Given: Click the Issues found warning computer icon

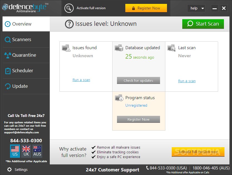Looking at the screenshot, I should tap(66, 48).
